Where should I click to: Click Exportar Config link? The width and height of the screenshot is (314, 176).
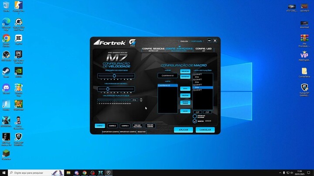point(110,132)
